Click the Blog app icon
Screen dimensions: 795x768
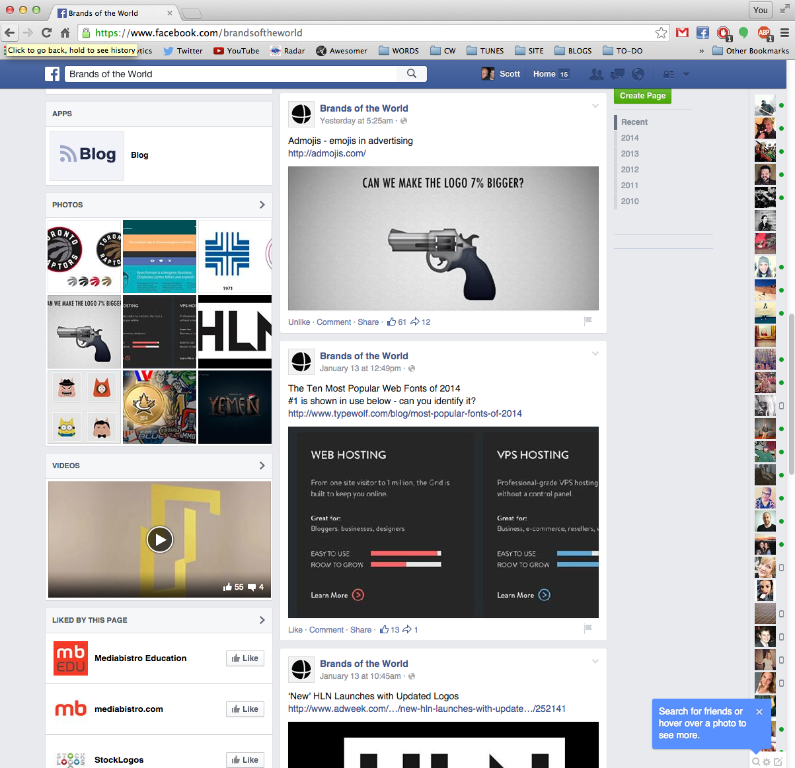click(x=87, y=155)
